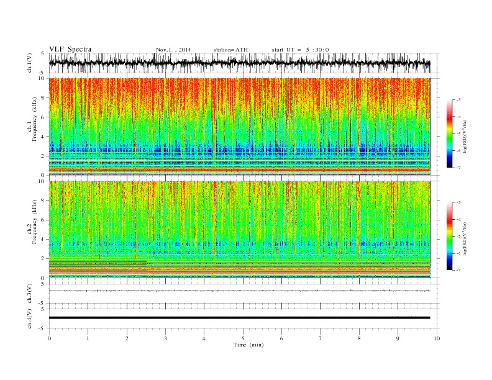Click the "-3" tick on ch.1 colorbar
The width and height of the screenshot is (492, 380).
[x=458, y=100]
